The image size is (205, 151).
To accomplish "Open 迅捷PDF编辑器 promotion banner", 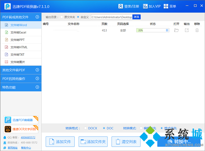I will click(21, 120).
